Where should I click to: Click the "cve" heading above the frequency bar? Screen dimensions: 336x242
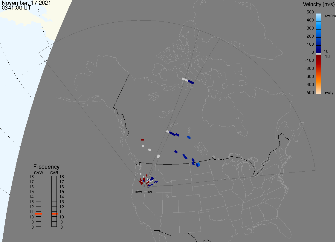(x=54, y=172)
